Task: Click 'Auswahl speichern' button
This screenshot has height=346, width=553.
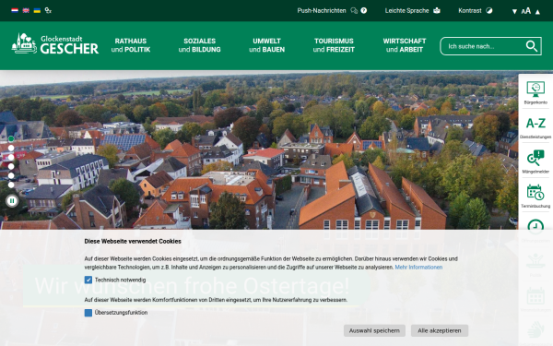Action: point(374,331)
